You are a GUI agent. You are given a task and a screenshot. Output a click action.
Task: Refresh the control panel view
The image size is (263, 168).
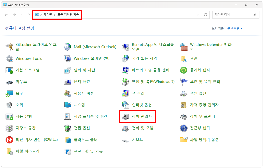coord(206,15)
